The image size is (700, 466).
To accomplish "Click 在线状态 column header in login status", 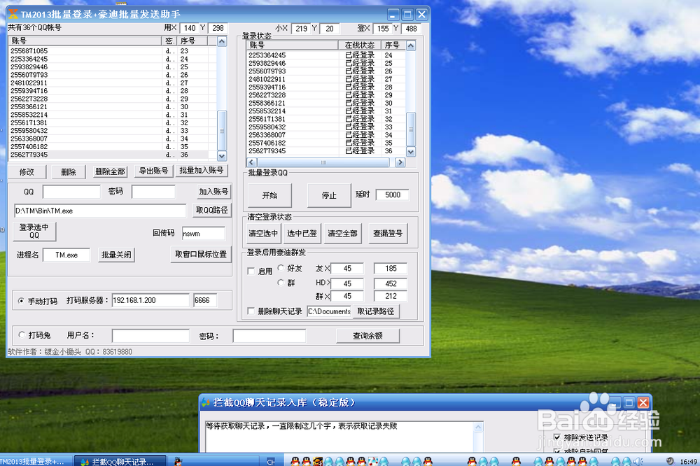I will 360,45.
